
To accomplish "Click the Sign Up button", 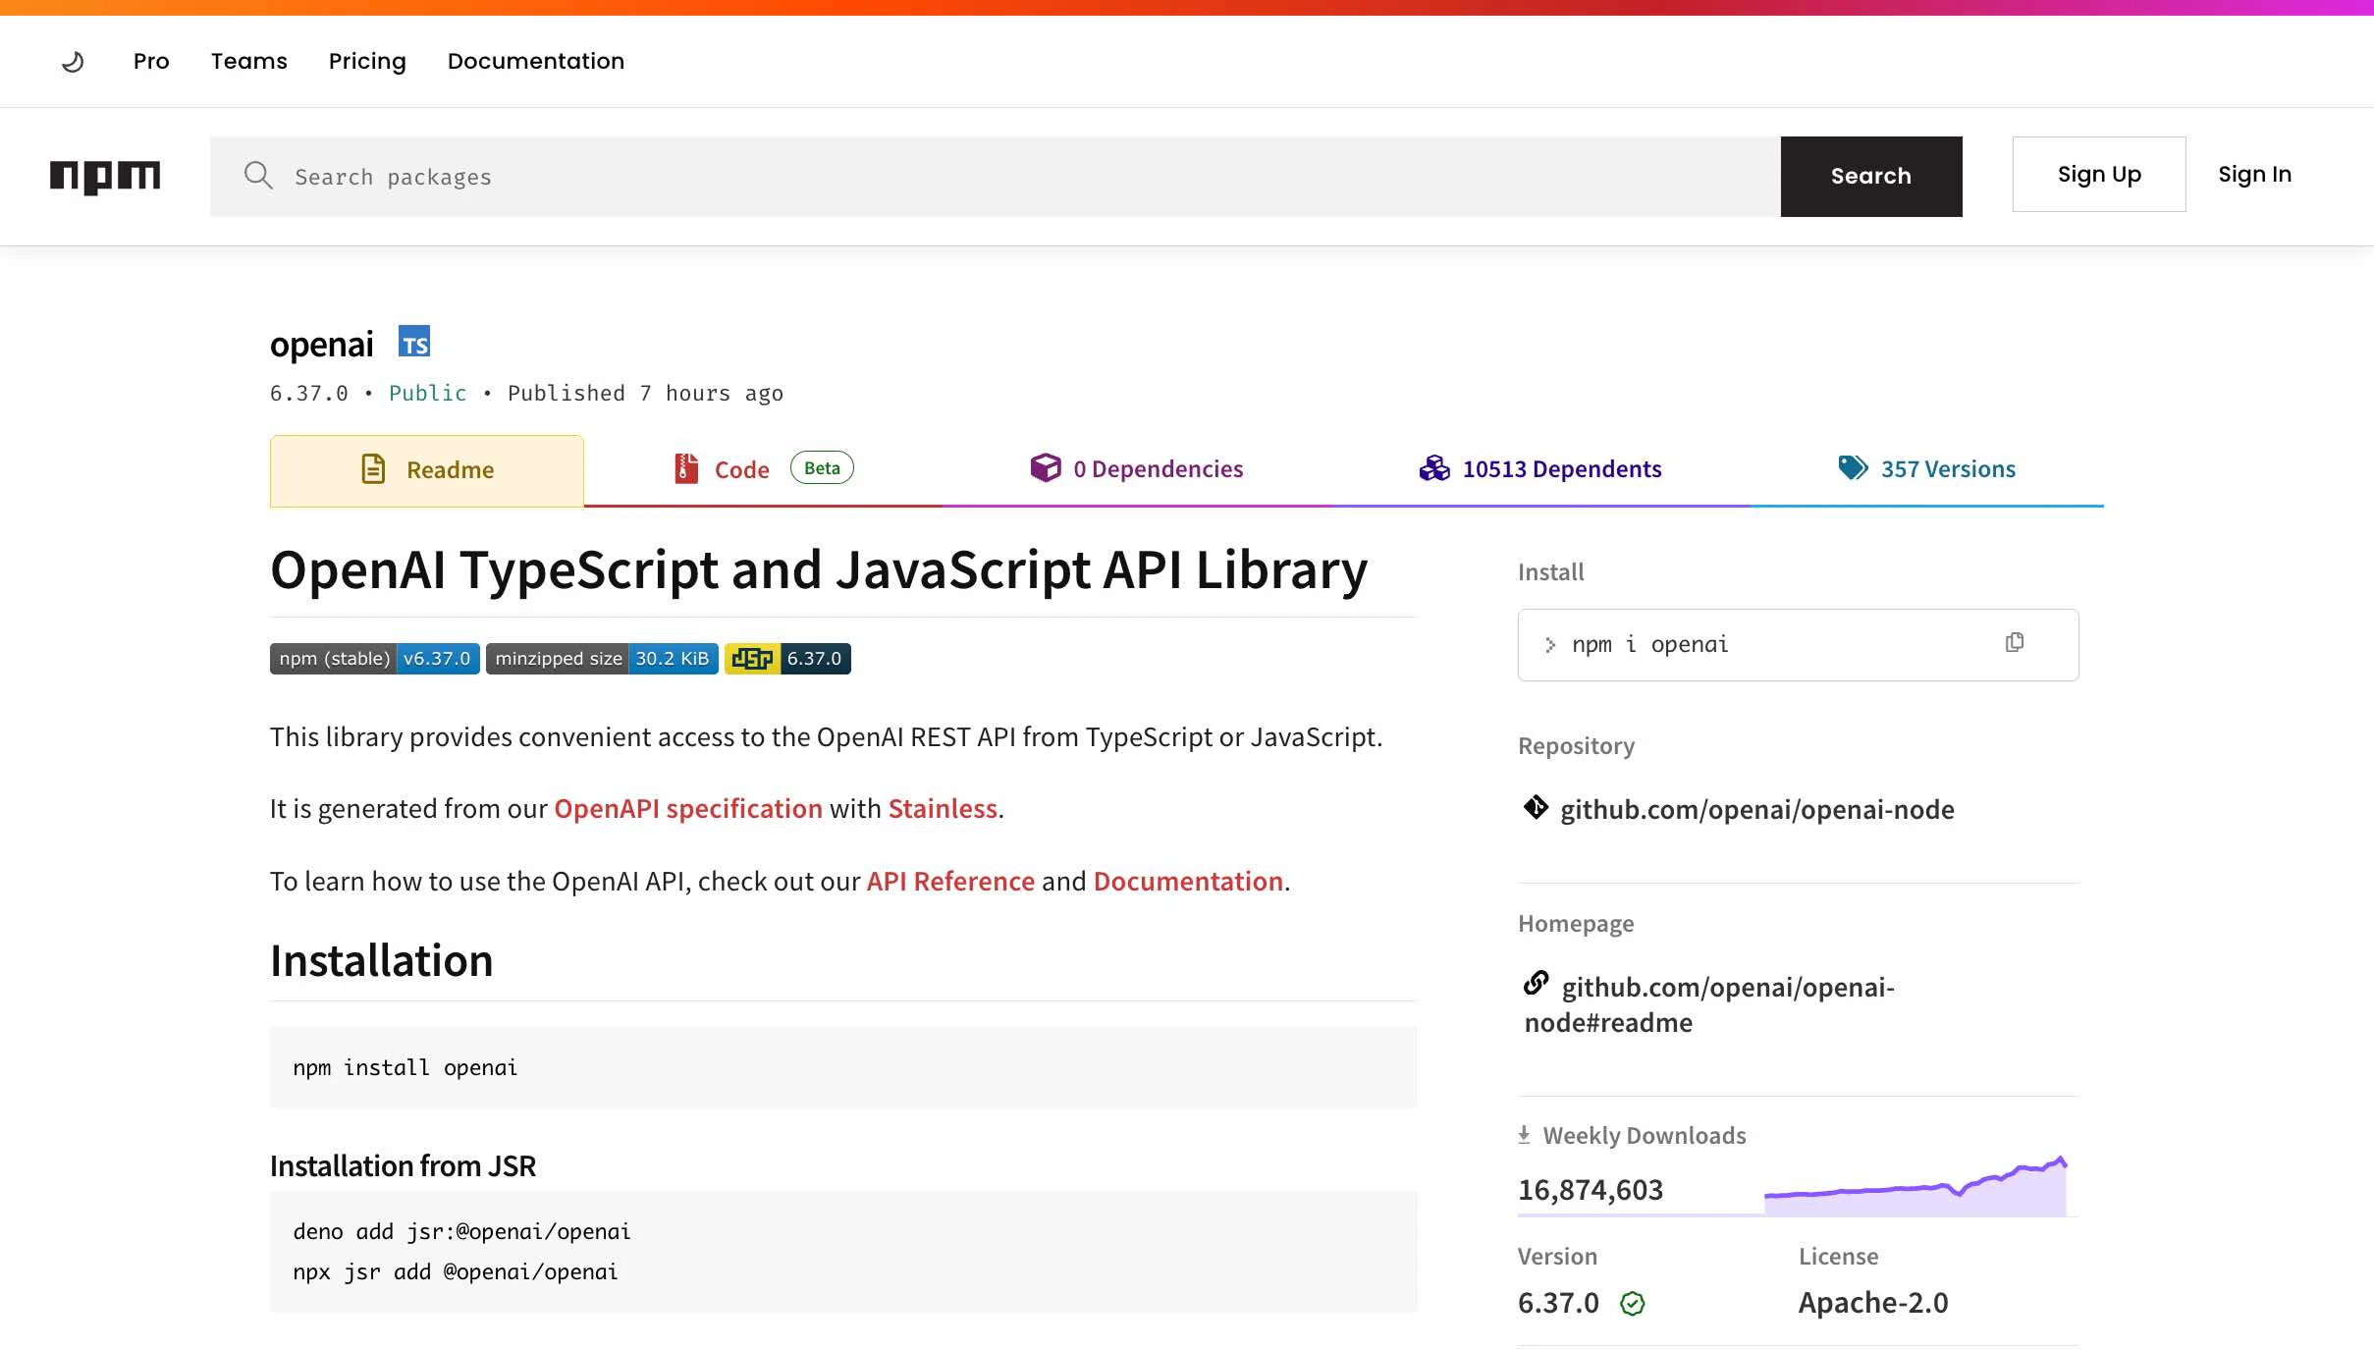I will point(2099,174).
